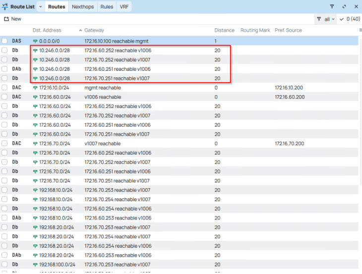Open the Route List title dropdown arrow
Image resolution: width=362 pixels, height=274 pixels.
40,7
